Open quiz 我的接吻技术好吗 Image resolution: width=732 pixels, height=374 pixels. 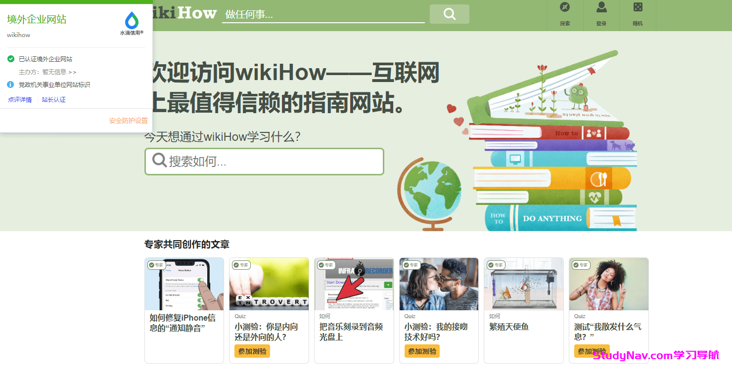click(436, 332)
